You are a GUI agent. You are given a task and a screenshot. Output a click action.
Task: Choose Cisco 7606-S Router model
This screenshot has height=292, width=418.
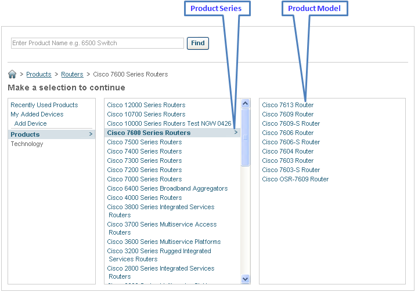click(x=291, y=143)
